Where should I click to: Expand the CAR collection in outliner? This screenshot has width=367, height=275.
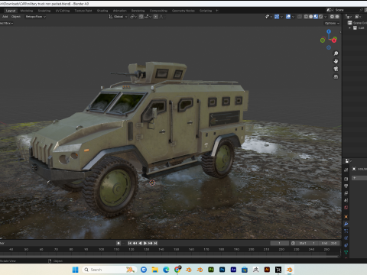point(349,28)
